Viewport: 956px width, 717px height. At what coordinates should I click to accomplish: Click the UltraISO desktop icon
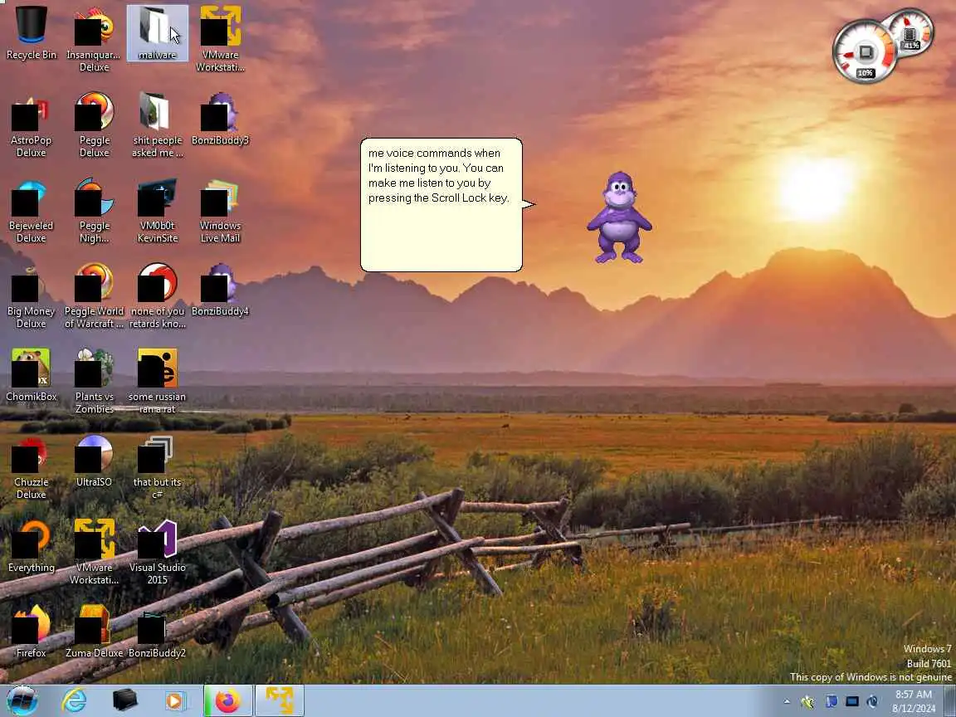[x=94, y=461]
